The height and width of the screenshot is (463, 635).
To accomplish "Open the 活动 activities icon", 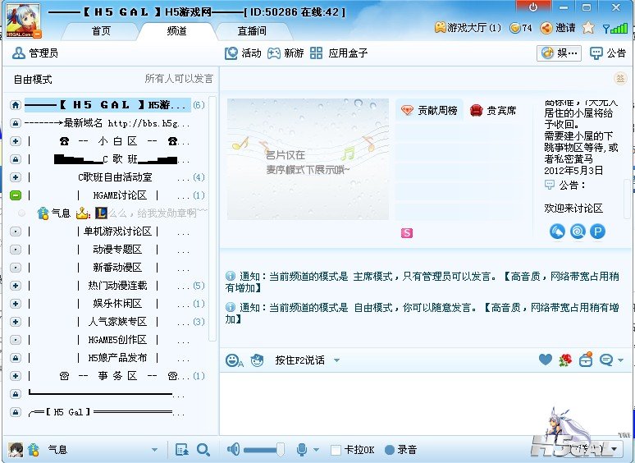I will click(231, 53).
